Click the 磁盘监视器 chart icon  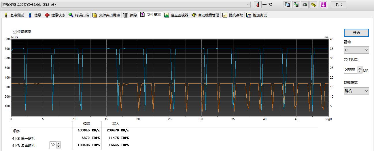[167, 15]
